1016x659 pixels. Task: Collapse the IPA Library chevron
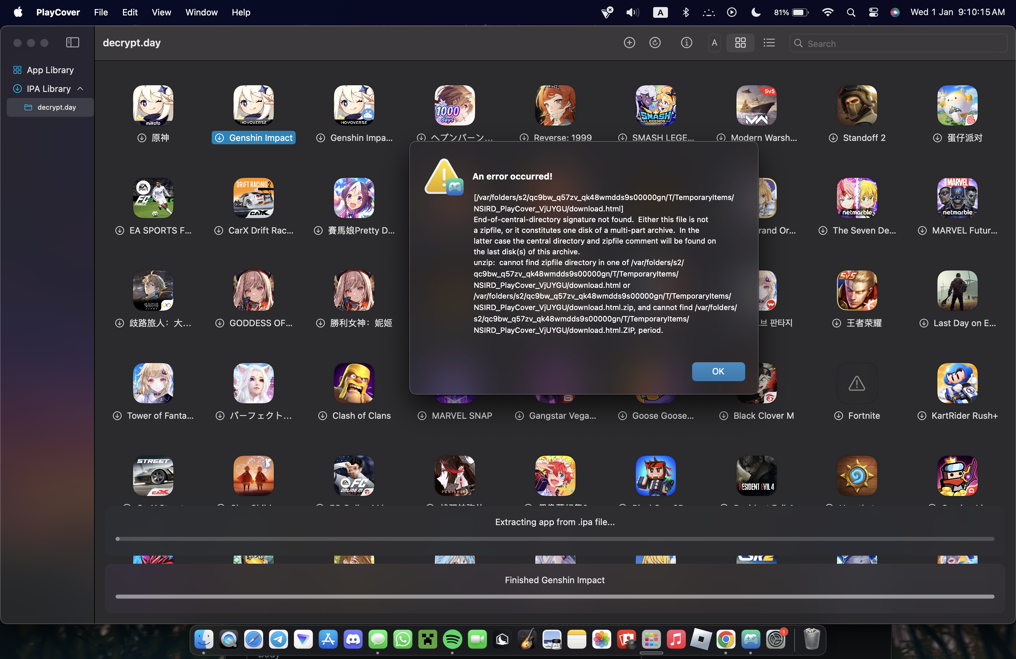coord(80,89)
